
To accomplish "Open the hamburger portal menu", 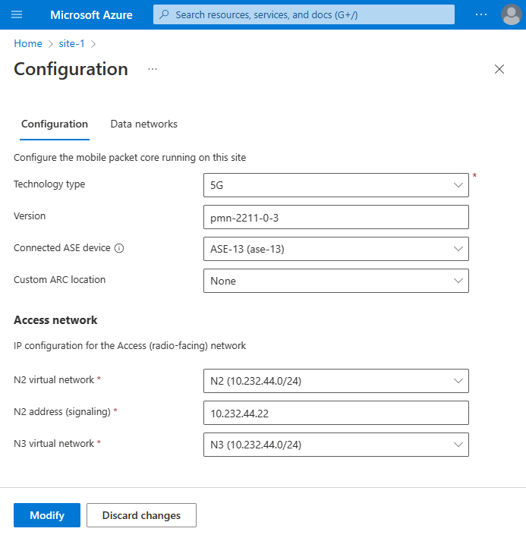I will [x=17, y=14].
